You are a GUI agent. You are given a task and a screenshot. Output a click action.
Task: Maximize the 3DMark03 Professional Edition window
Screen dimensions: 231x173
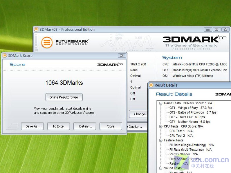coord(216,30)
